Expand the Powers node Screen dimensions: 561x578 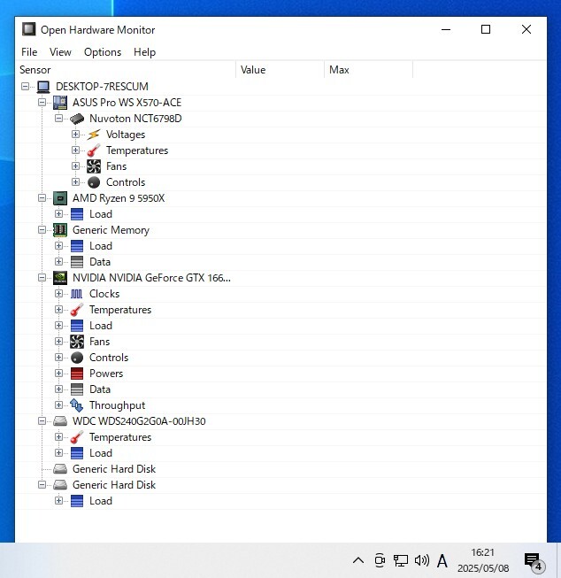[x=58, y=373]
